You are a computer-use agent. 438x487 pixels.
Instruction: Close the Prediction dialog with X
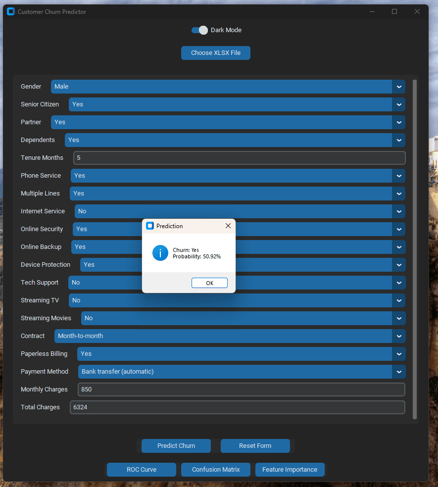tap(228, 226)
